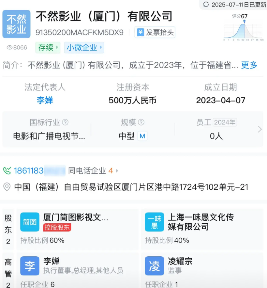Click the 李 avatar of executive 李婵
Screen dimensions: 267x288
click(x=30, y=266)
